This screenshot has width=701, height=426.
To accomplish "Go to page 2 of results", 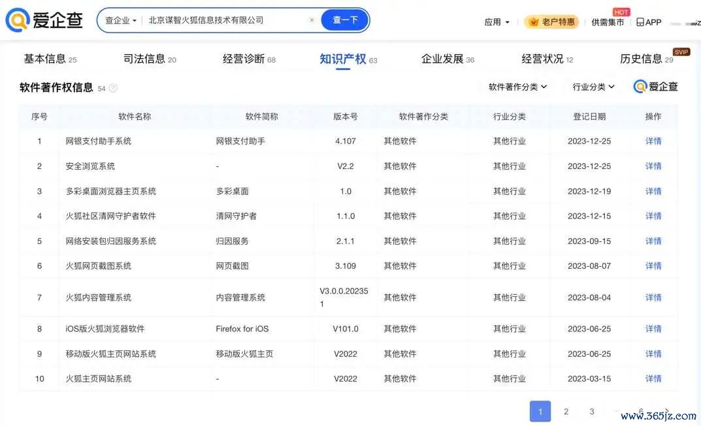I will (x=566, y=411).
